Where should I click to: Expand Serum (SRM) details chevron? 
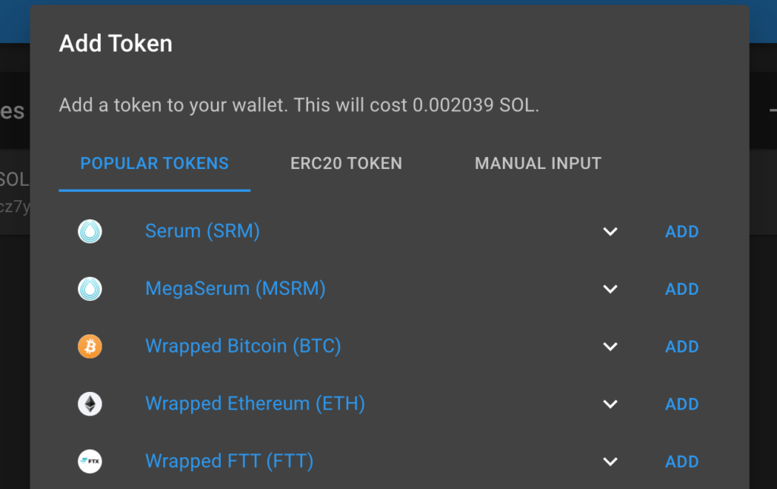tap(610, 231)
